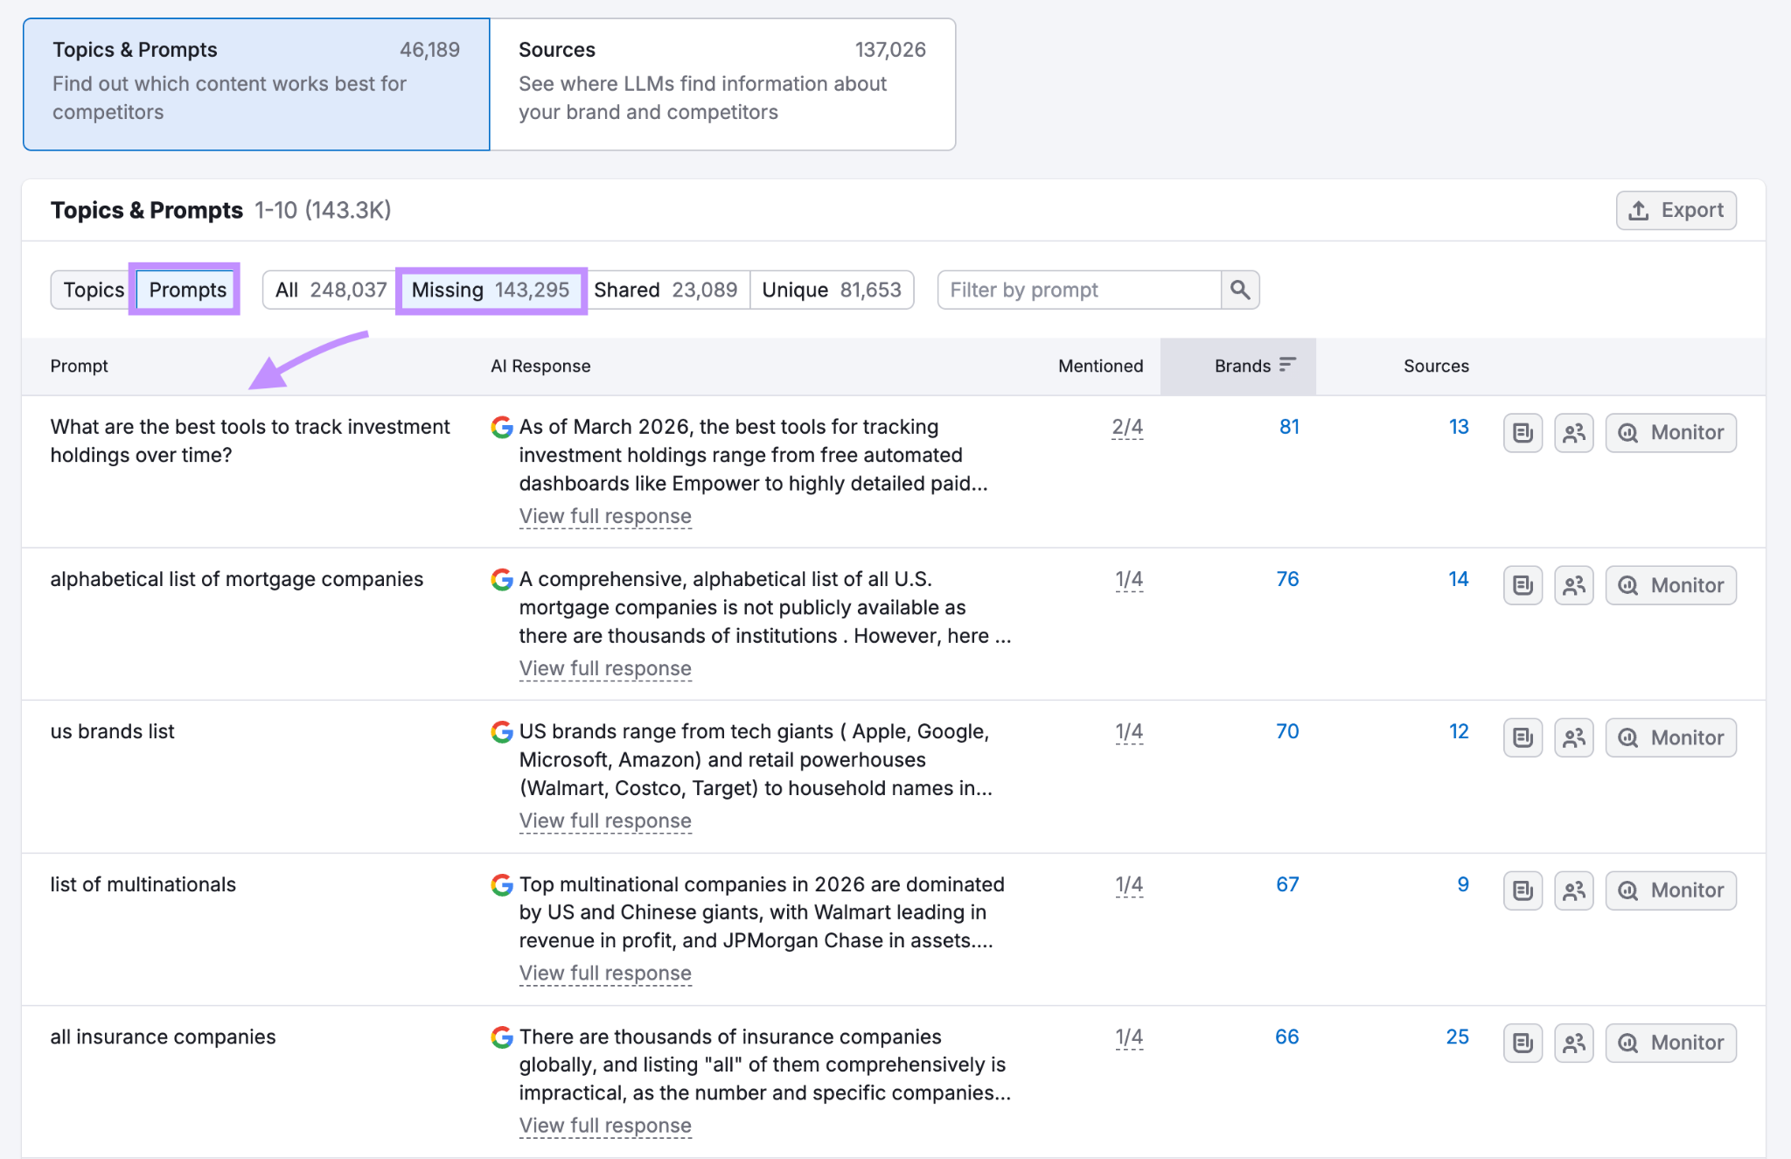Click Brands column sort icon
The width and height of the screenshot is (1791, 1159).
click(1287, 365)
